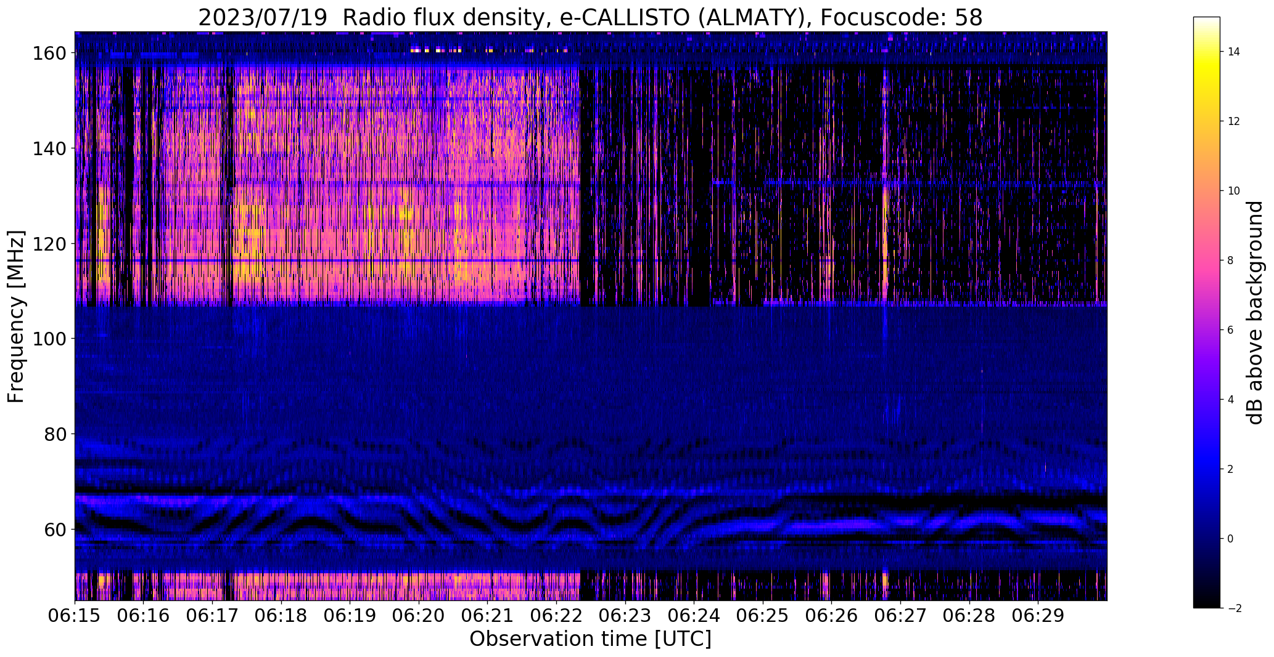Click the 140 MHz frequency tick label

click(x=50, y=148)
